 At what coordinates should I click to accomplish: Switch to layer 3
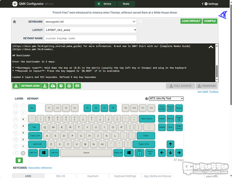23,133
